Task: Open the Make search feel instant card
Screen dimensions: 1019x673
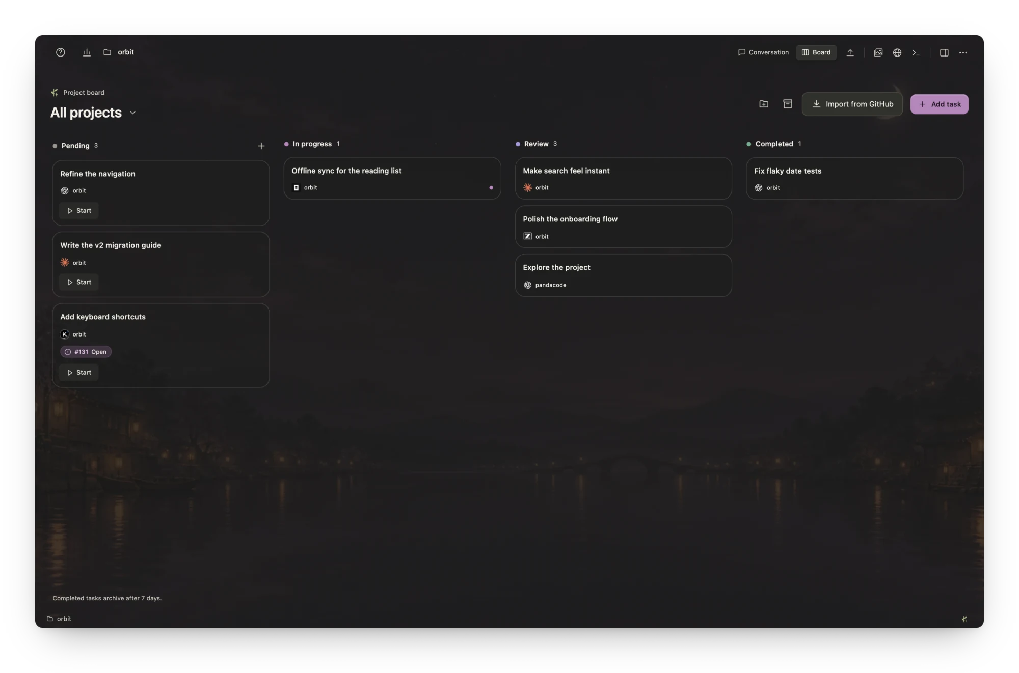Action: (x=624, y=179)
